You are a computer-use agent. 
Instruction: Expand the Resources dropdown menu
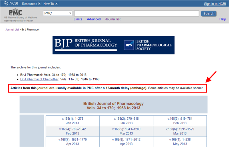coord(31,4)
